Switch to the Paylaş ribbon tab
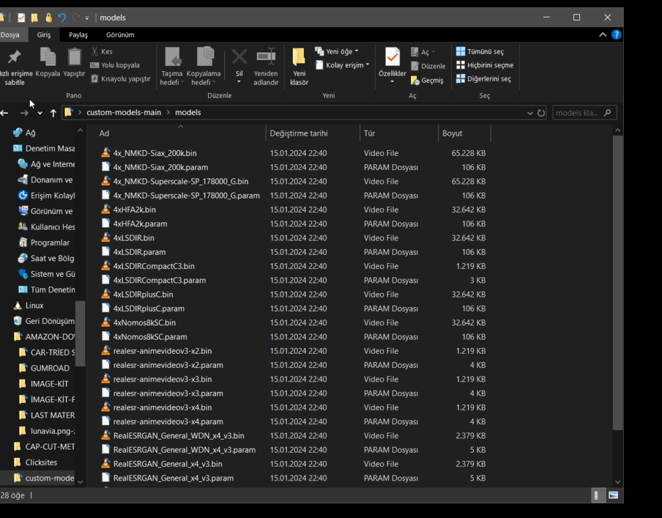 tap(78, 35)
